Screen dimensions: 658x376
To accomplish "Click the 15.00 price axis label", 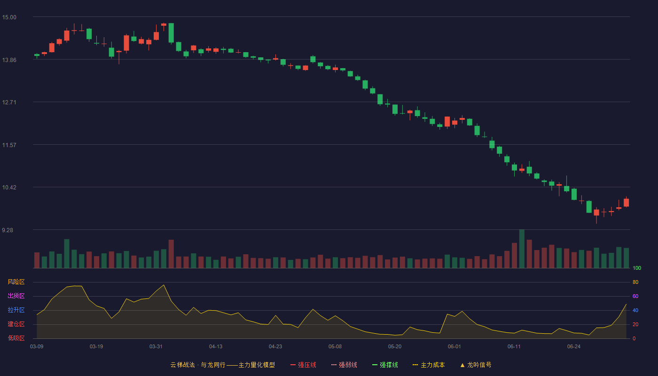I will point(9,17).
